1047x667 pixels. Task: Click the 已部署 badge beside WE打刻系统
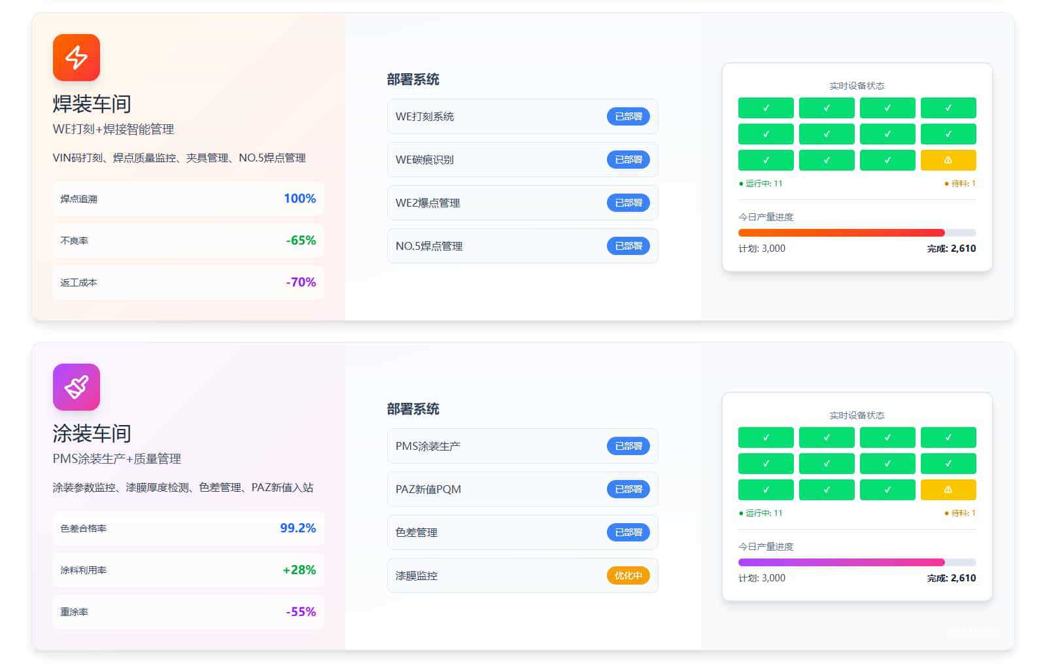tap(628, 116)
